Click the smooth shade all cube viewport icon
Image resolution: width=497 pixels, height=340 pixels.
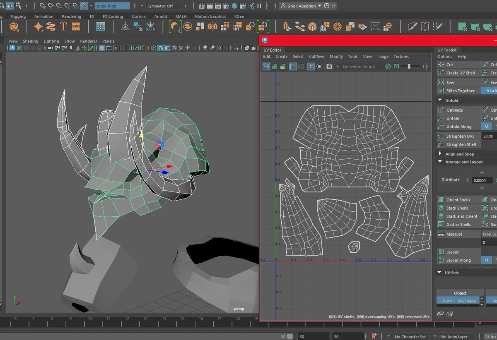[160, 48]
